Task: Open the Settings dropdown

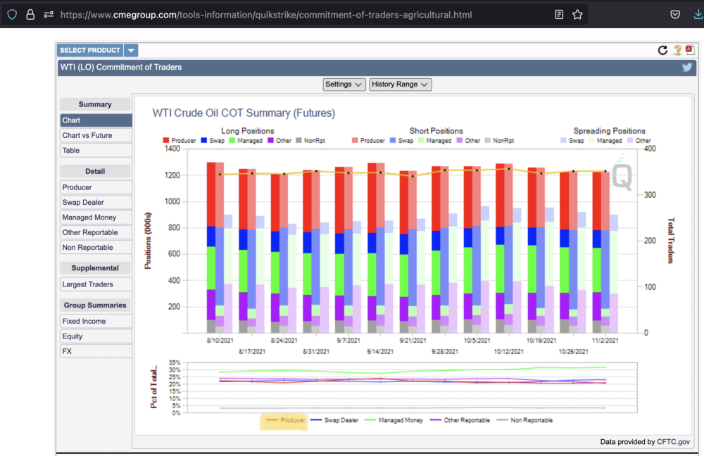Action: click(344, 84)
